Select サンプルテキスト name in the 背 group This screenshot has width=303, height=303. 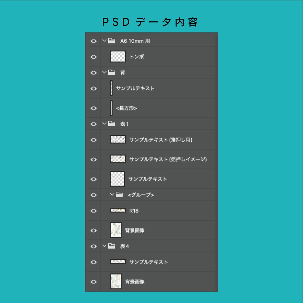tap(135, 88)
